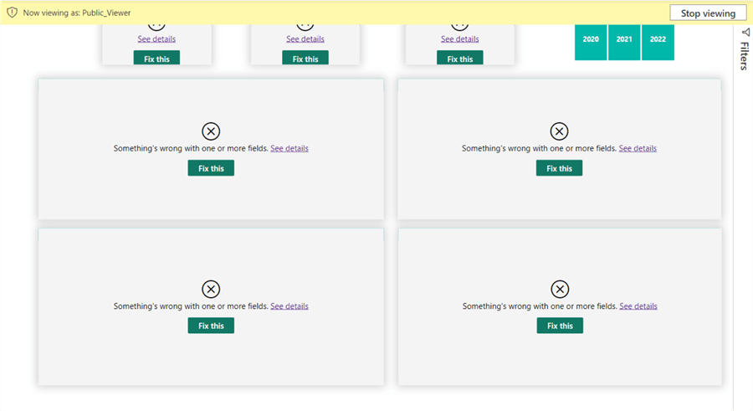Open See details in top-left small card

156,39
